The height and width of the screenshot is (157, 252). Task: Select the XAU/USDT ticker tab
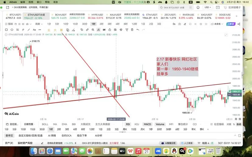pos(114,16)
